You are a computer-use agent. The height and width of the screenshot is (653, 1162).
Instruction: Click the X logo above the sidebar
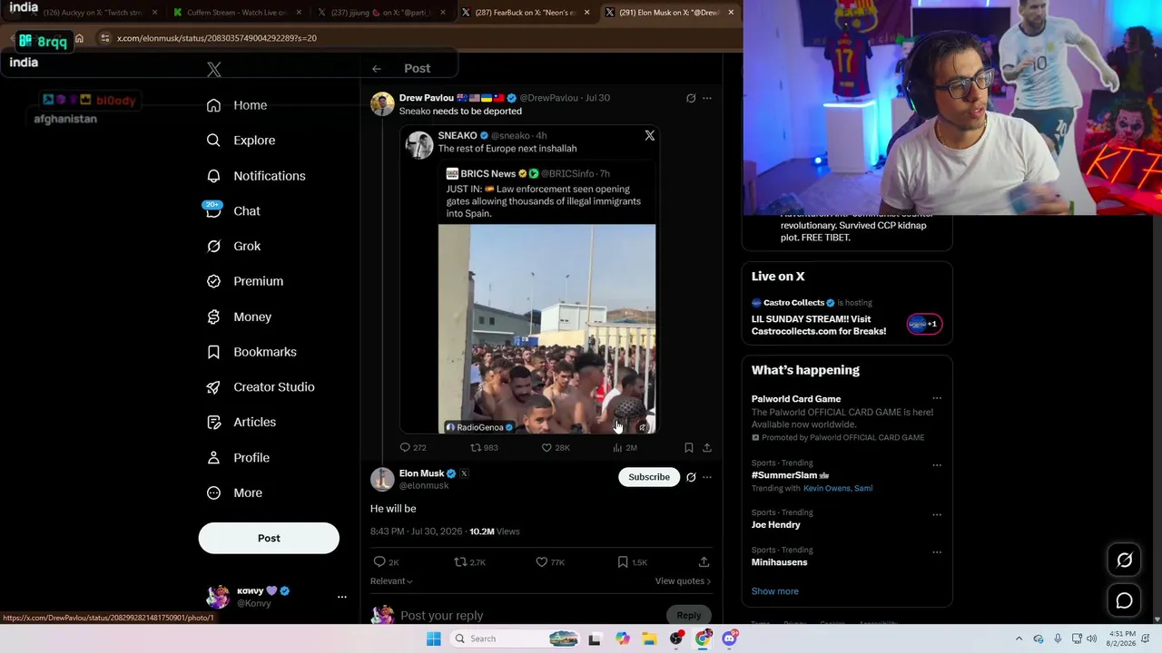pos(214,69)
